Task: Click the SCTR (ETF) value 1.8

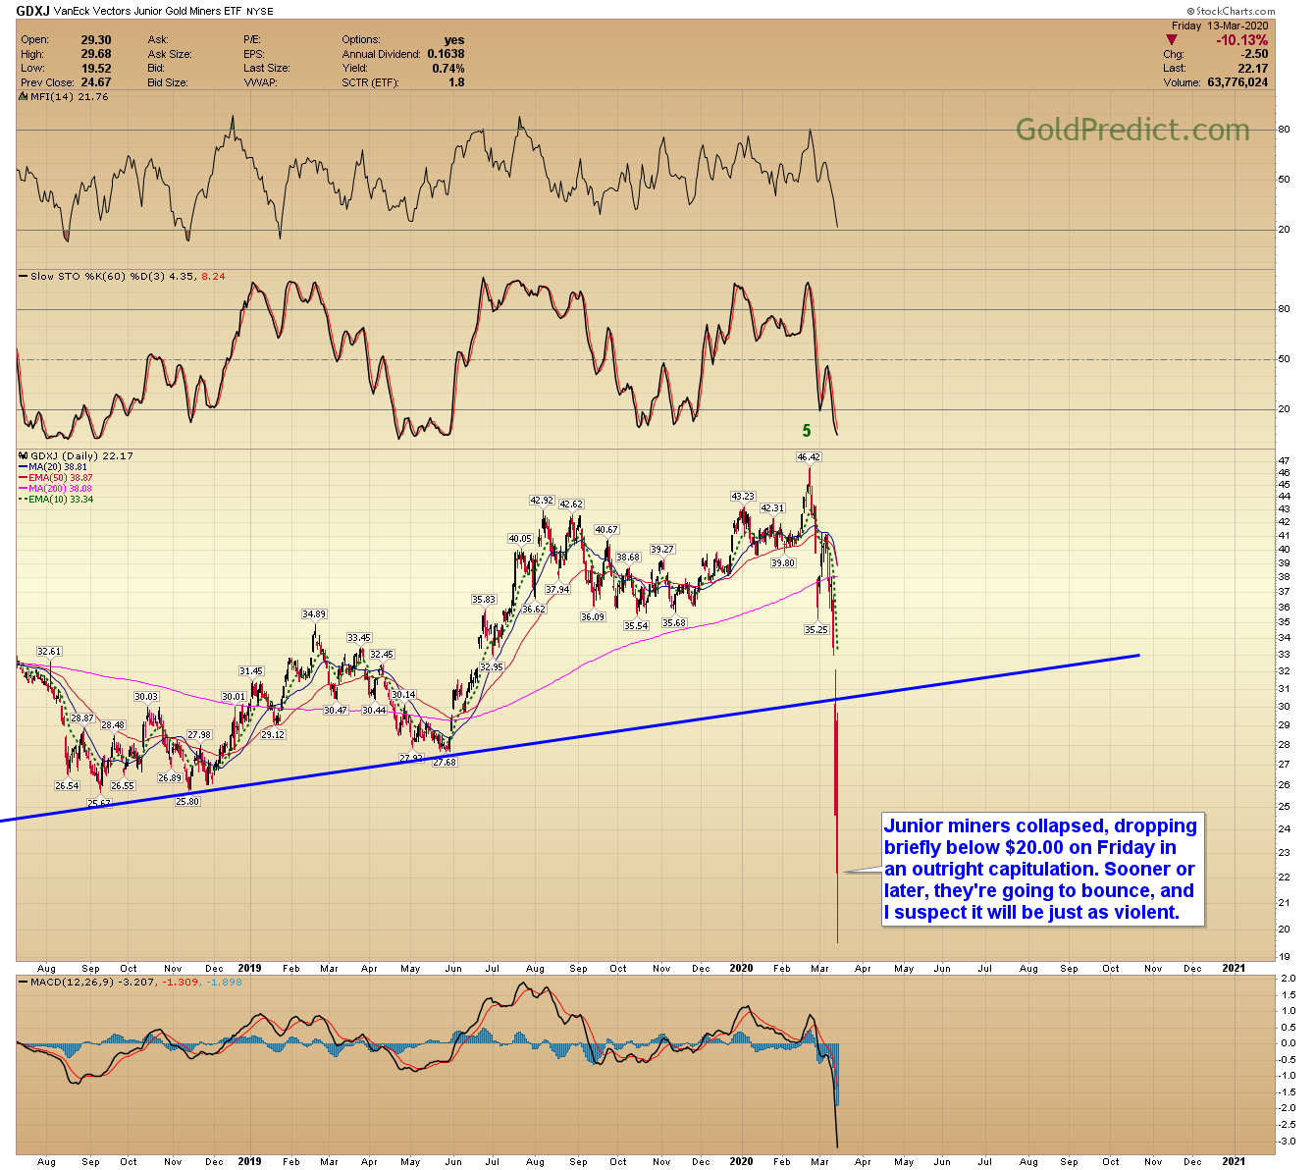Action: click(x=456, y=82)
